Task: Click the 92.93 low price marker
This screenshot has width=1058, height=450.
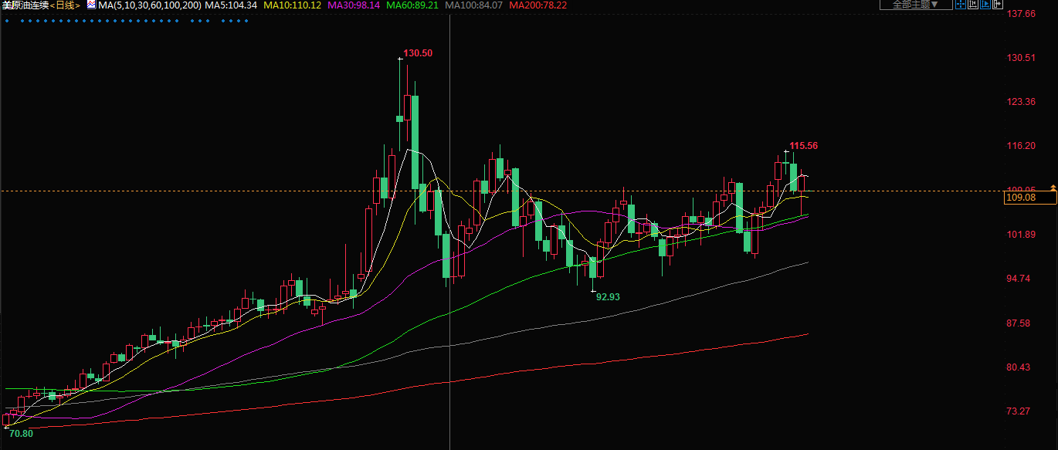Action: 608,296
